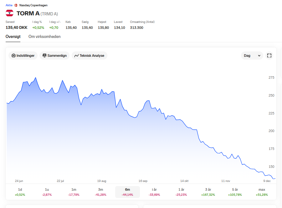Click the Lavest value 134,10

[120, 28]
